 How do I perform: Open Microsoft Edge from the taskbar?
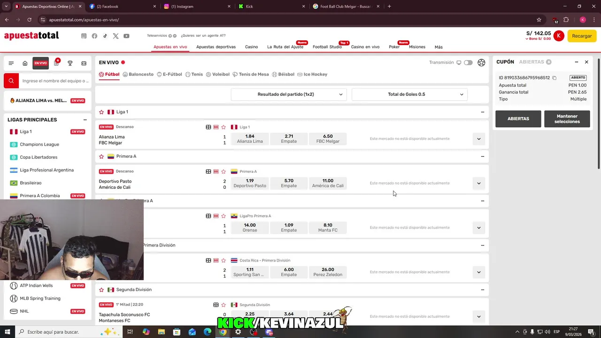pyautogui.click(x=208, y=332)
